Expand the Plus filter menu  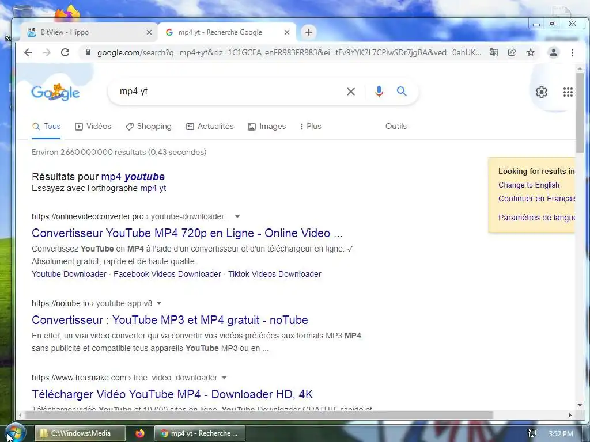point(311,126)
